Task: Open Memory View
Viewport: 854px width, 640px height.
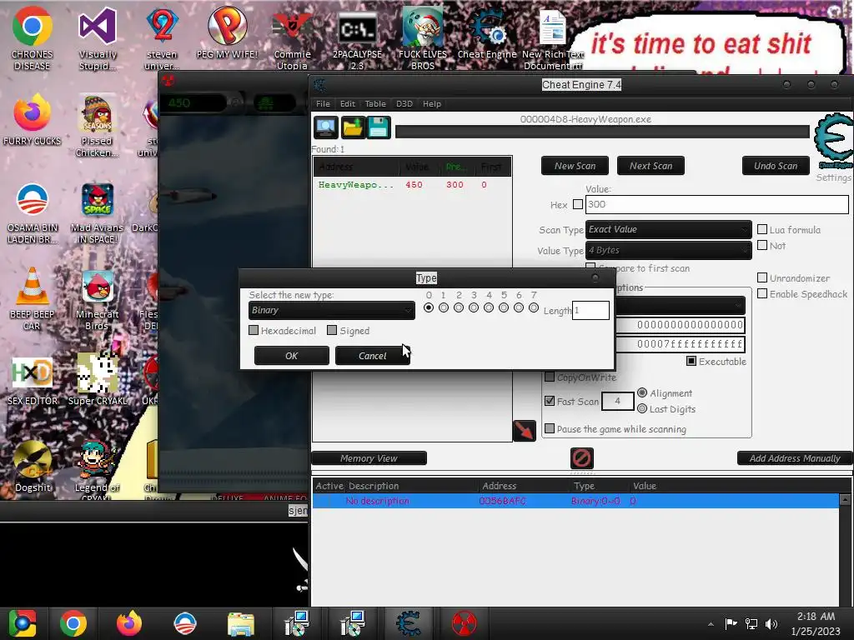Action: [369, 458]
